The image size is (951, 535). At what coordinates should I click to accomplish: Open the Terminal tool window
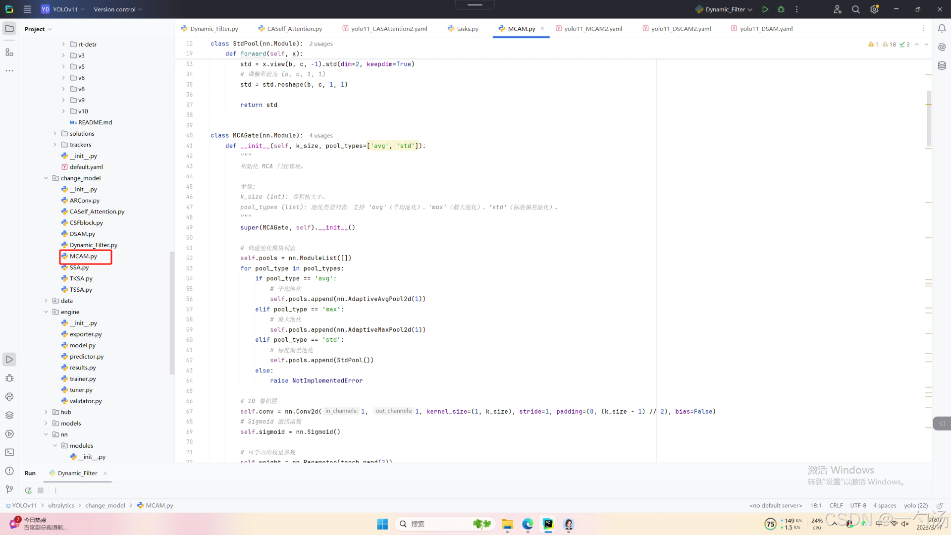[x=9, y=452]
